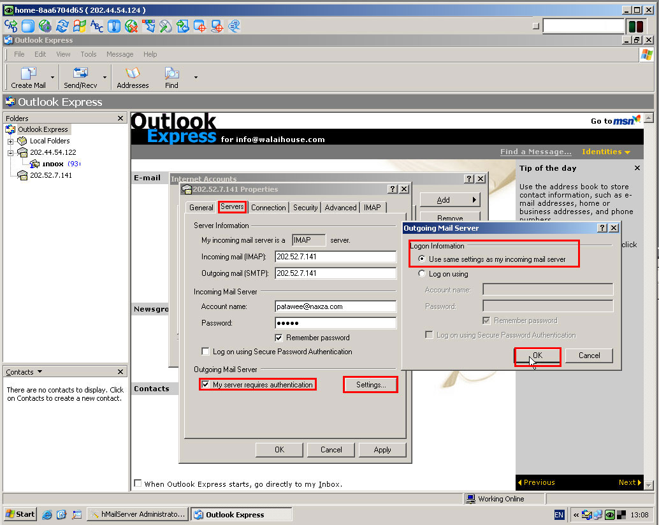The height and width of the screenshot is (525, 659).
Task: Switch to the General tab
Action: (x=201, y=208)
